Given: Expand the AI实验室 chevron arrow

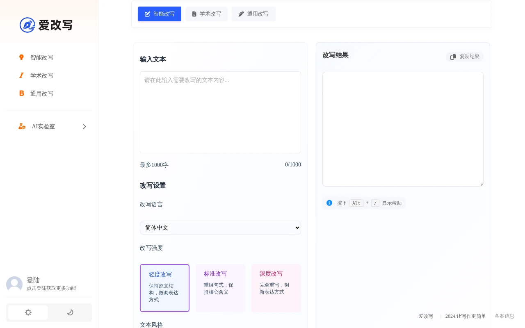Looking at the screenshot, I should click(x=84, y=127).
